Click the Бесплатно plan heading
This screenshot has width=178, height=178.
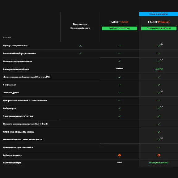click(80, 24)
